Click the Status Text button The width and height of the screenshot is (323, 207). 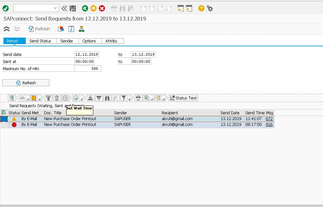184,98
